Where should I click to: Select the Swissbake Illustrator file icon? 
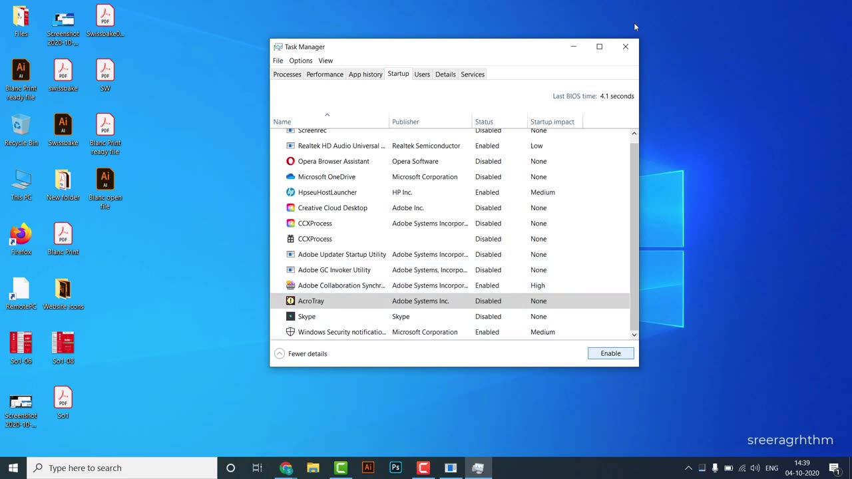(x=63, y=130)
